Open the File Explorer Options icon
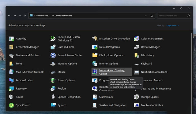Viewport: 196px width, 114px height. 95,55
